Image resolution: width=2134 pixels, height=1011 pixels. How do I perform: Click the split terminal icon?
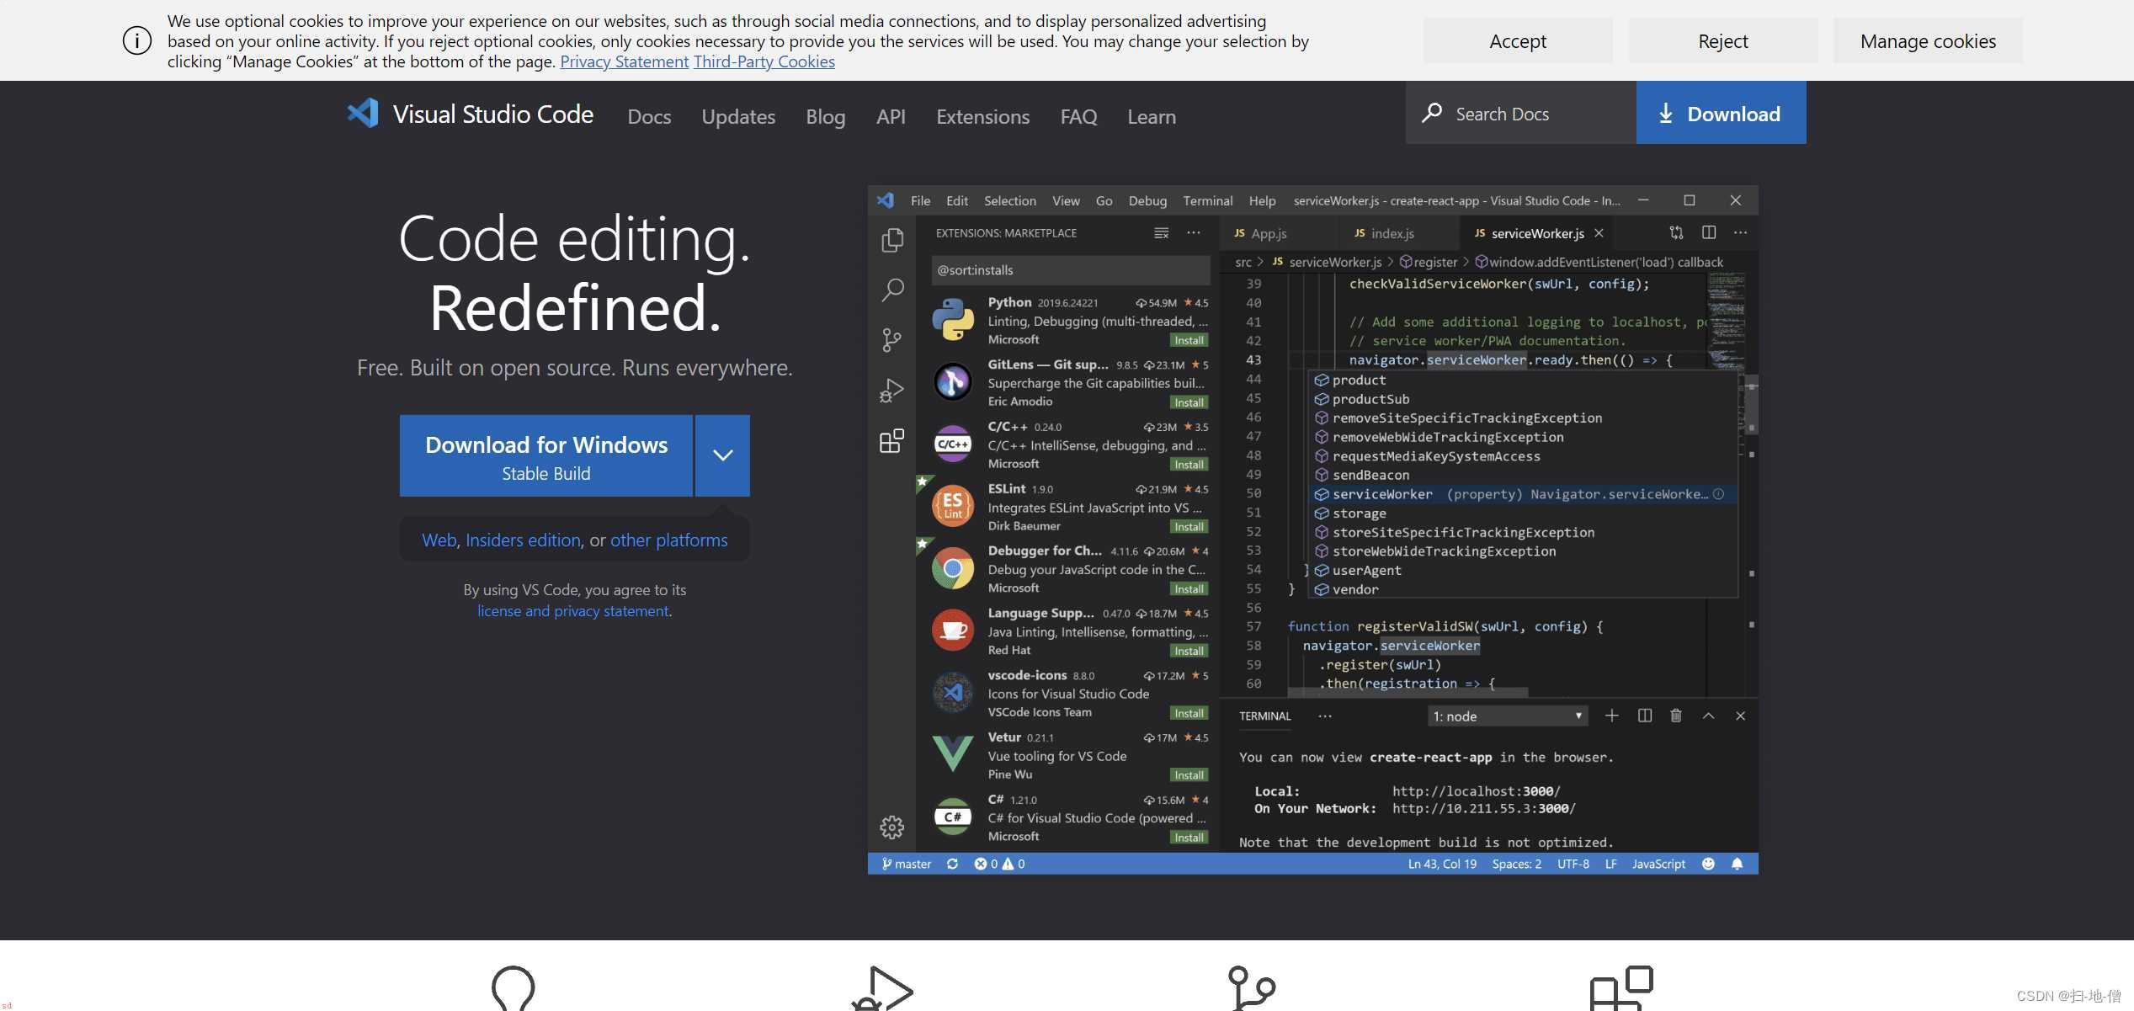(x=1645, y=716)
